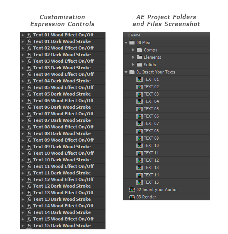This screenshot has height=234, width=228.
Task: Click the fx icon of Text 10 Dark Wood Stroke
Action: pyautogui.click(x=29, y=160)
